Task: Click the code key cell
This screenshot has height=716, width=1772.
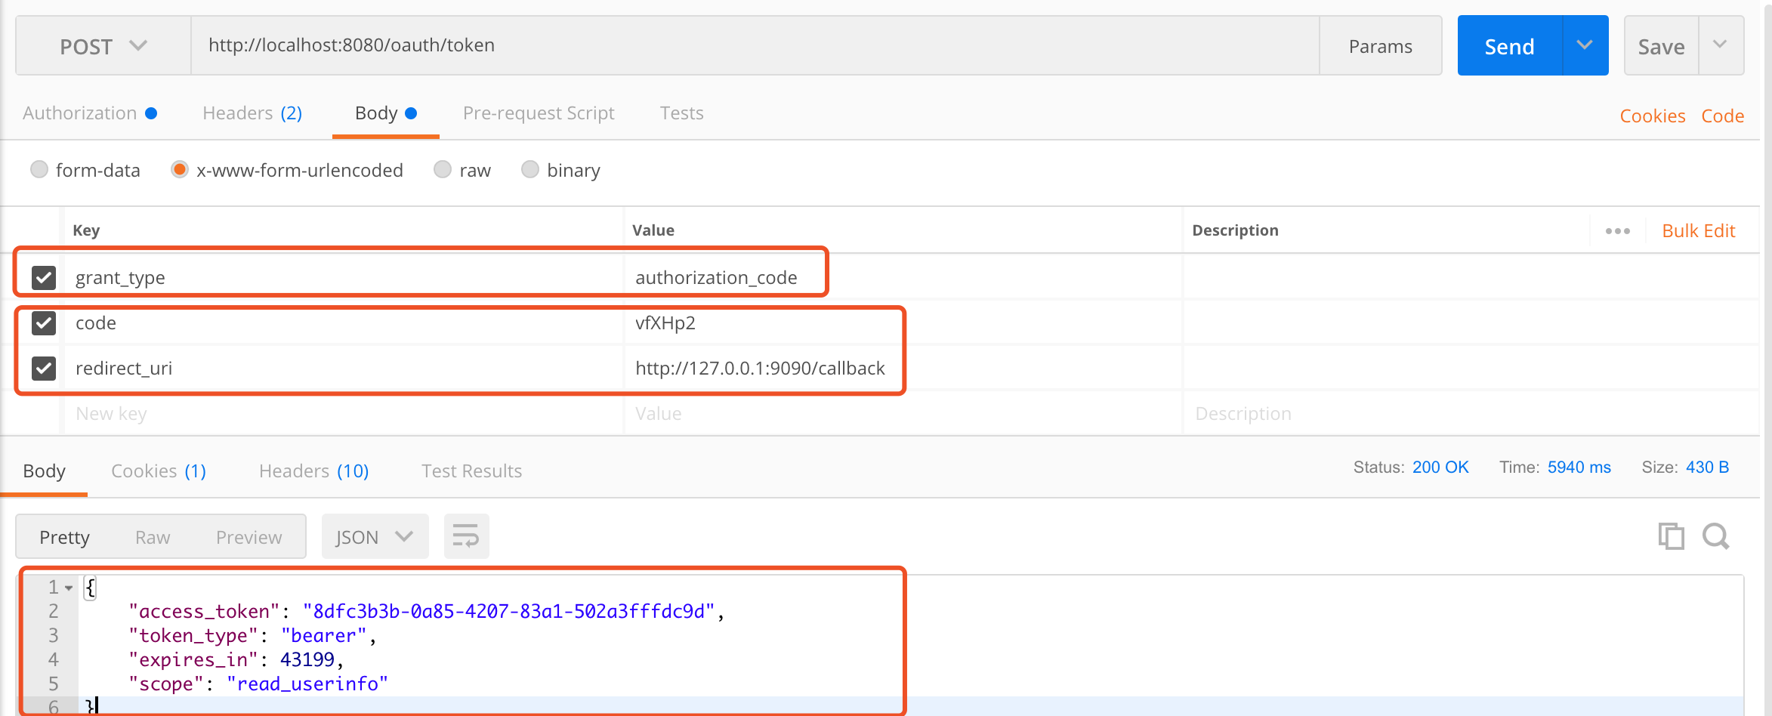Action: click(x=344, y=323)
